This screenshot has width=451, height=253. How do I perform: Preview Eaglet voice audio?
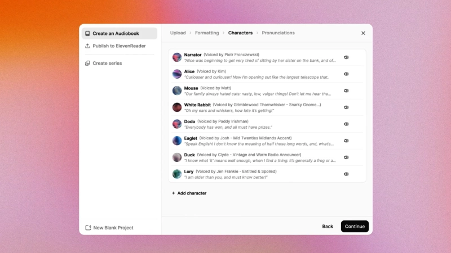[x=346, y=141]
